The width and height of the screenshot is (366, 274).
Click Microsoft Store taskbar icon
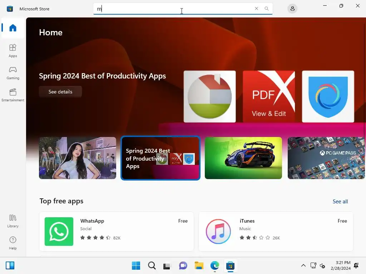tap(230, 265)
